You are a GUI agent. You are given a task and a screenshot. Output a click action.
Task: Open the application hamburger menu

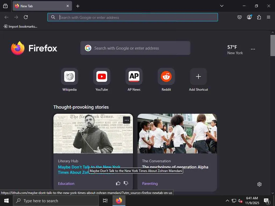click(269, 17)
